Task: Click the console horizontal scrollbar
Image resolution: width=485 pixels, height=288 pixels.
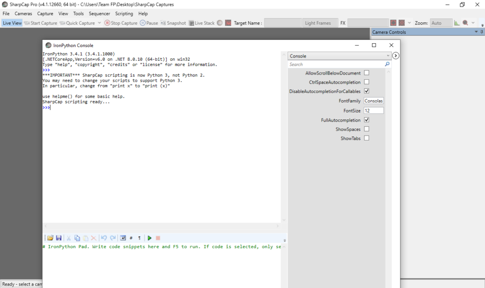Action: (162, 226)
